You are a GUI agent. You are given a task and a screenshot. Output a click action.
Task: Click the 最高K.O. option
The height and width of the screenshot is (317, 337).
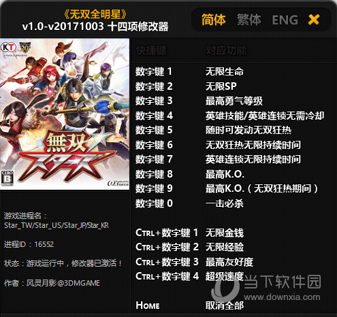pos(225,174)
